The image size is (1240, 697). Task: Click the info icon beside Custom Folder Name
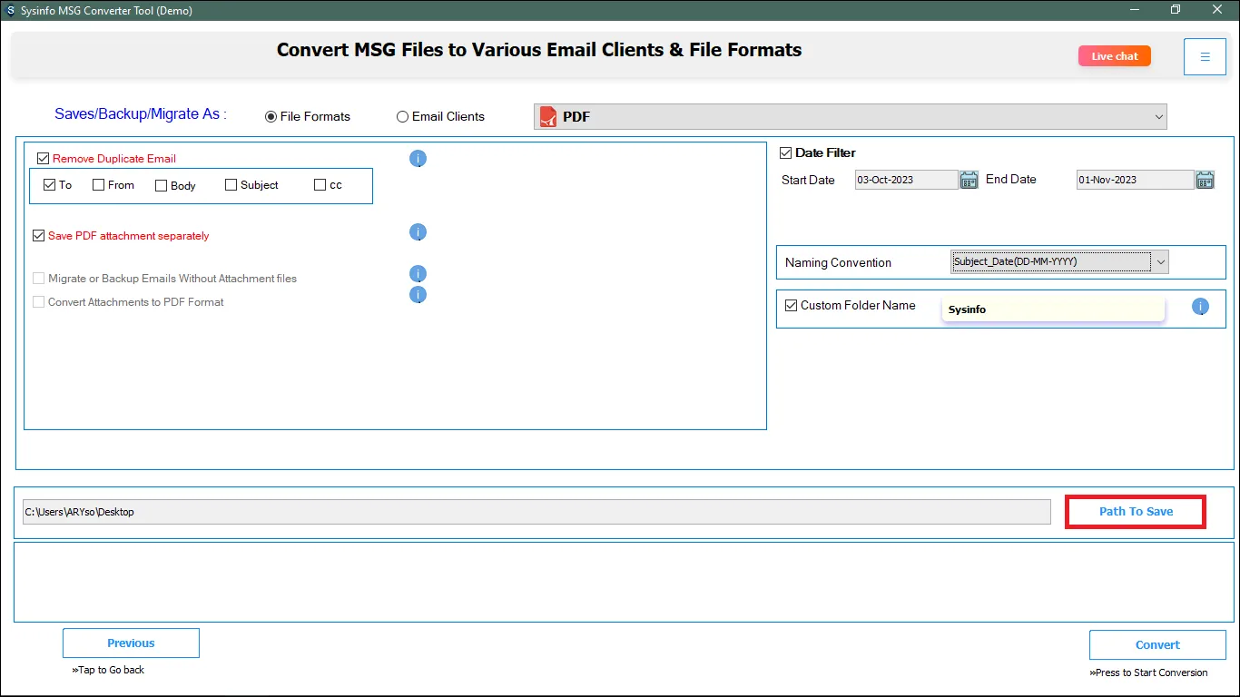tap(1200, 307)
